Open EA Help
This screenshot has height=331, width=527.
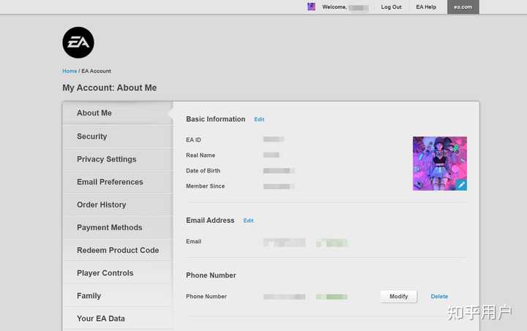click(x=426, y=7)
